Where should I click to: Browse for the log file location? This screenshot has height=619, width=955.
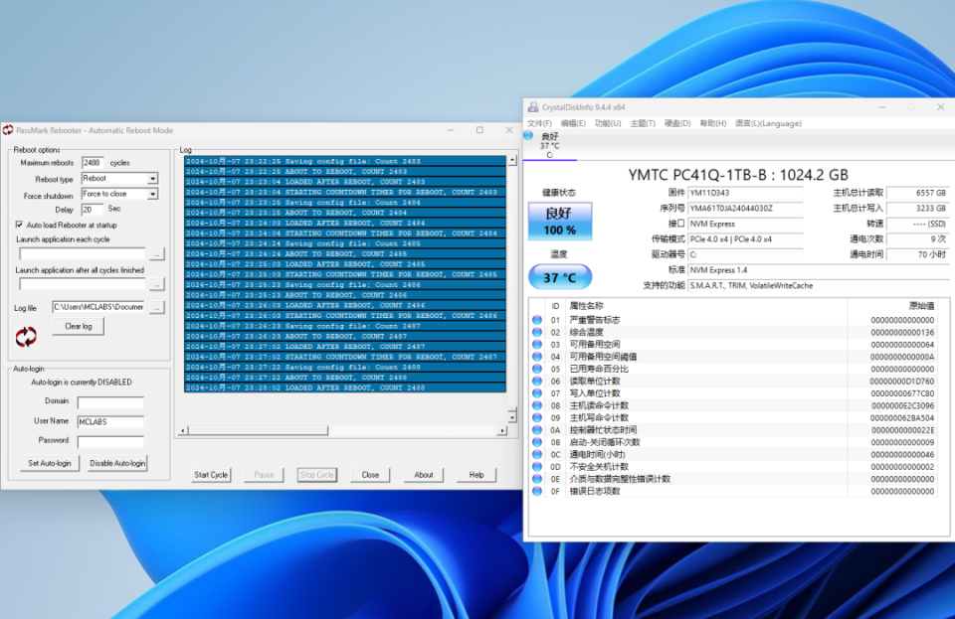coord(156,307)
